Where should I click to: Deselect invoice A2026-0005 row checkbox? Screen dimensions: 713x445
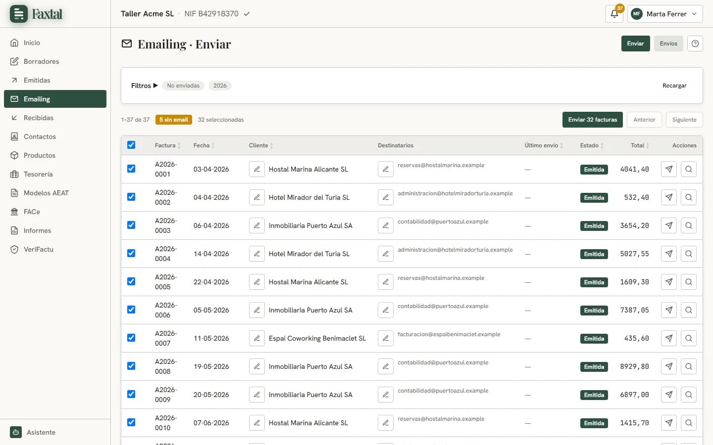pyautogui.click(x=131, y=281)
